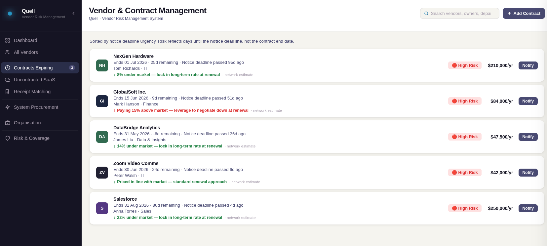
Task: Click High Risk badge on NexGen Hardware
Action: coord(465,65)
